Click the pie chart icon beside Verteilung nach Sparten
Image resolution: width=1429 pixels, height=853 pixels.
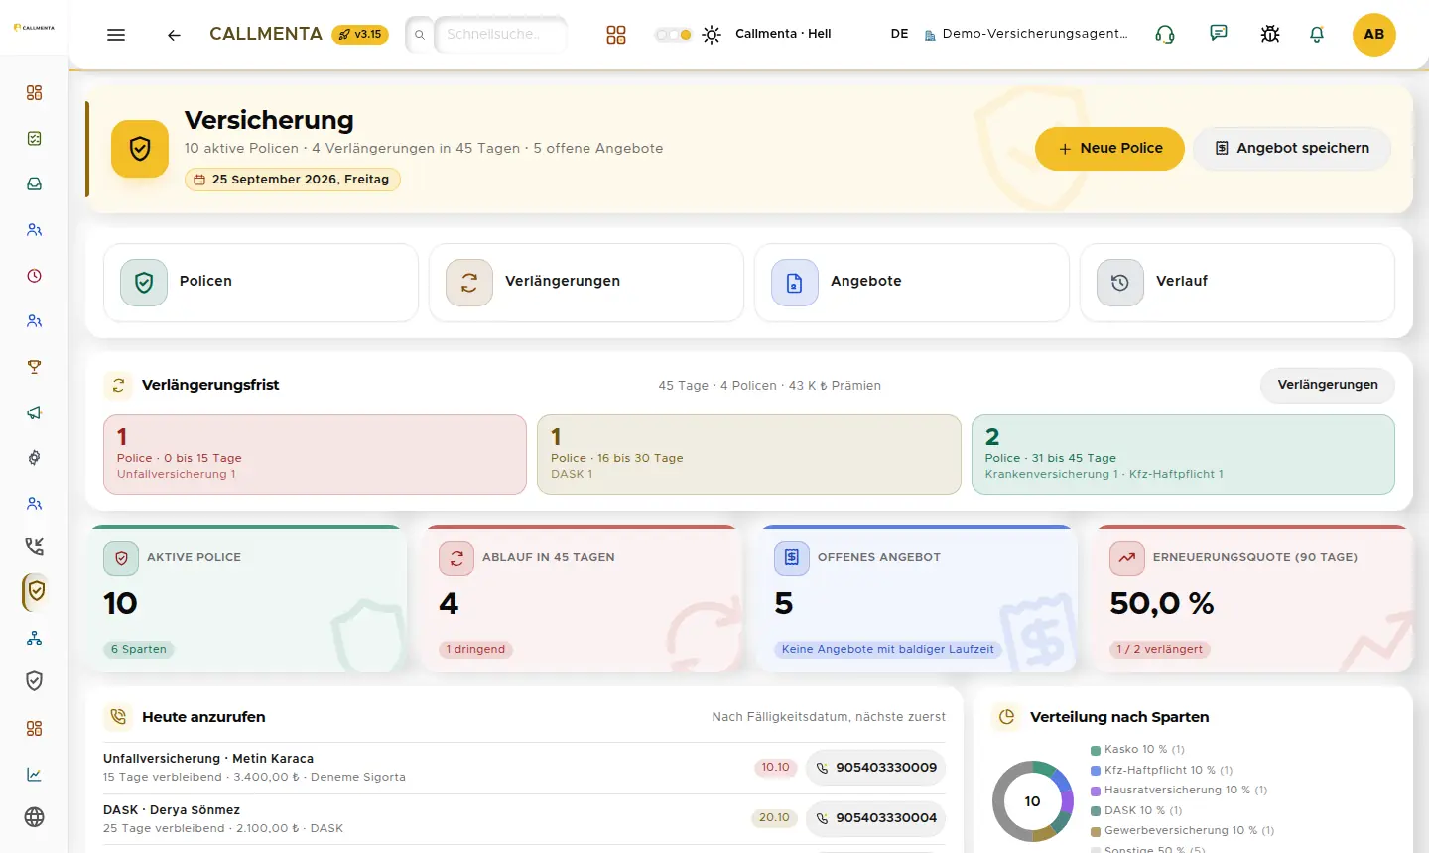pyautogui.click(x=1007, y=717)
